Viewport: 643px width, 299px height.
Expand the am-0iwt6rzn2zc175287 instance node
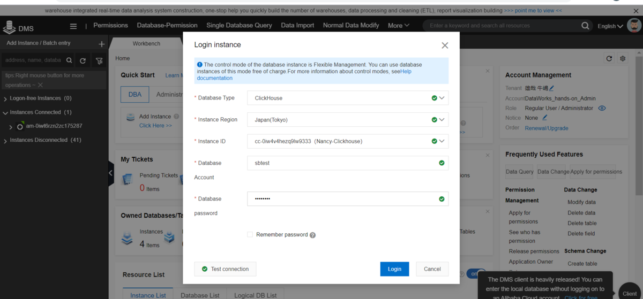11,127
